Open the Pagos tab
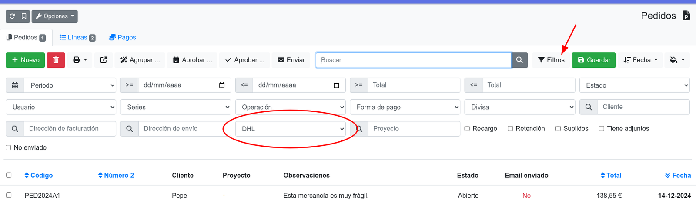 click(123, 38)
